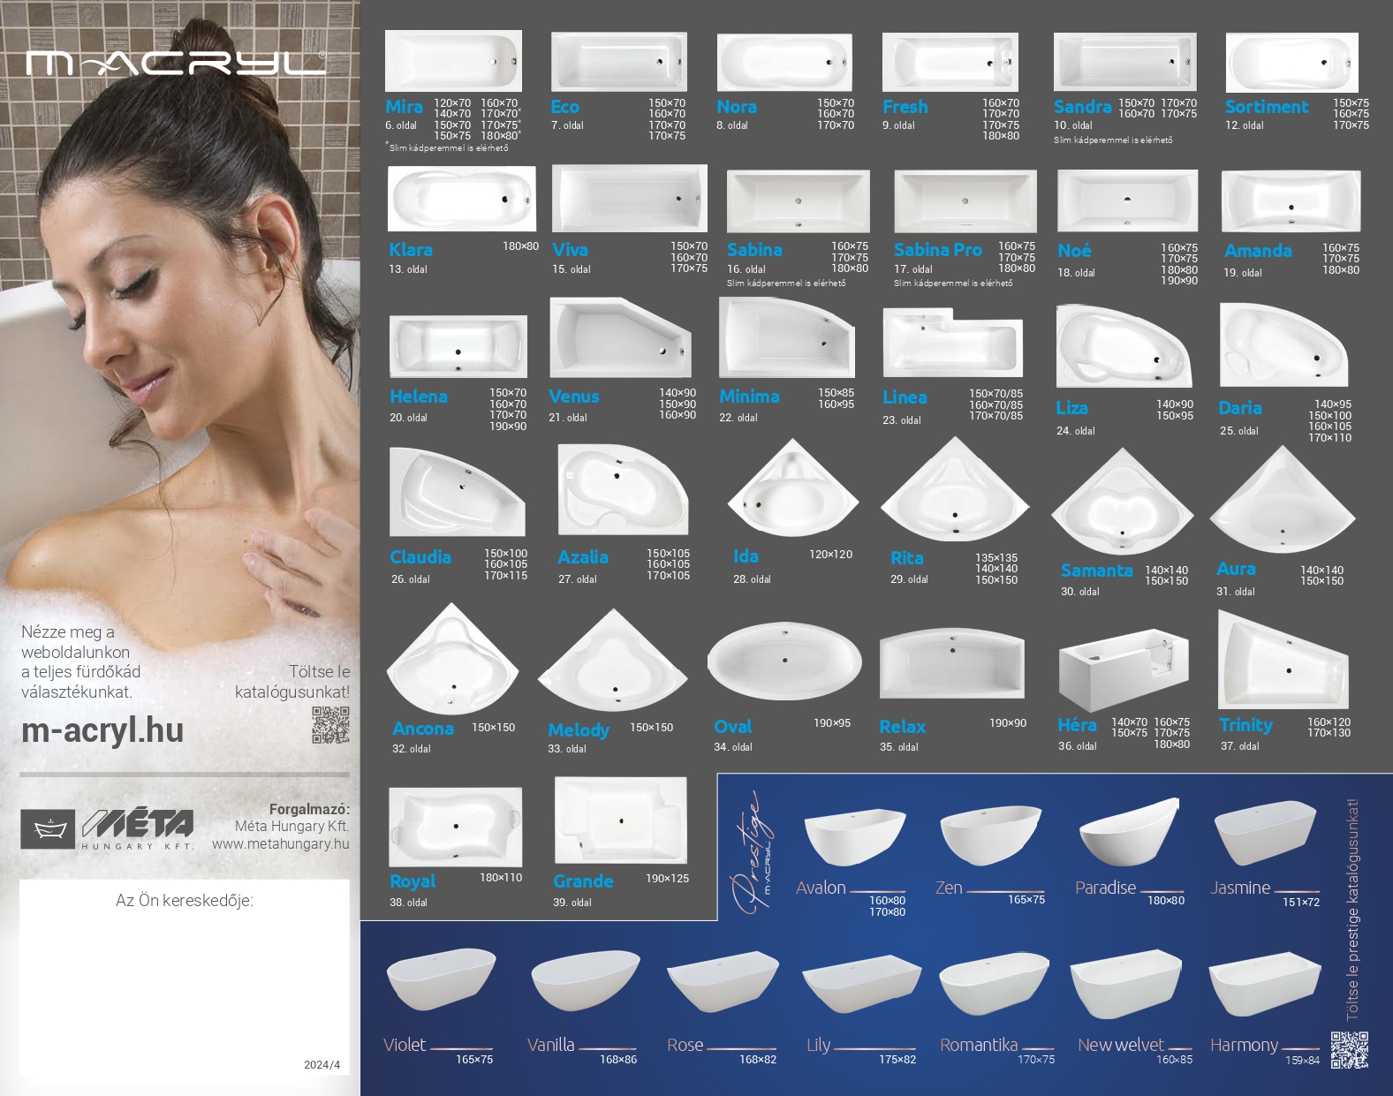Image resolution: width=1393 pixels, height=1096 pixels.
Task: Click the Melody corner bathtub image
Action: [x=612, y=661]
